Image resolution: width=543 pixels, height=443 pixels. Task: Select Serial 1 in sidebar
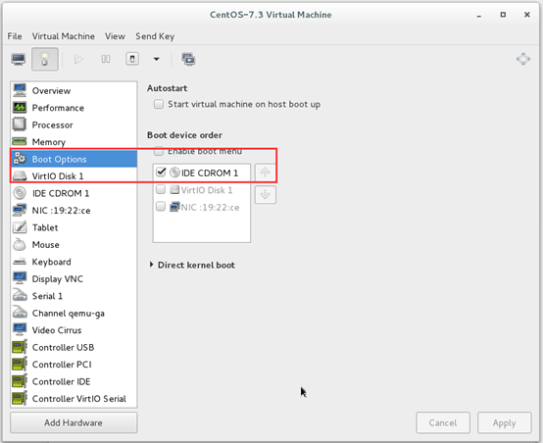coord(74,296)
